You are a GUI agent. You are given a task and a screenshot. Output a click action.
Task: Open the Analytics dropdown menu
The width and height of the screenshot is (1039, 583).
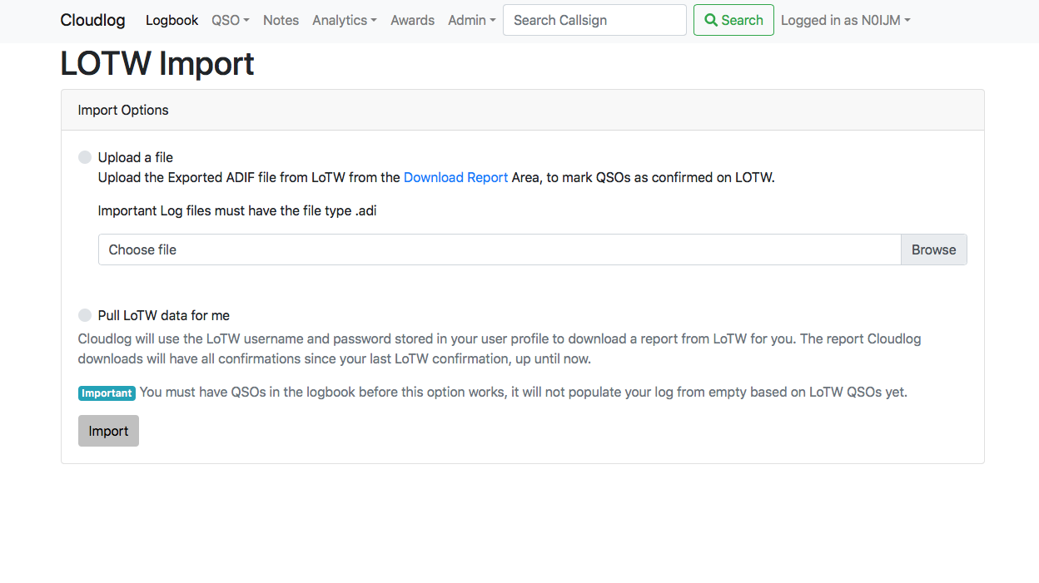pos(345,20)
